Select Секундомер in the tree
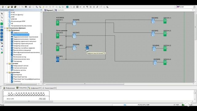Image resolution: width=197 pixels, height=111 pixels. (18, 61)
